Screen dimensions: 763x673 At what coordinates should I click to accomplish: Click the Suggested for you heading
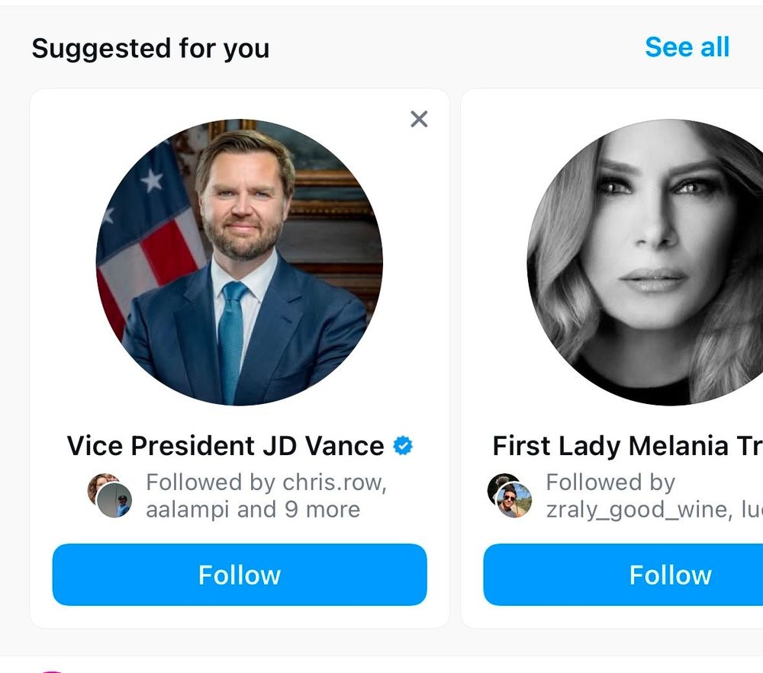150,49
